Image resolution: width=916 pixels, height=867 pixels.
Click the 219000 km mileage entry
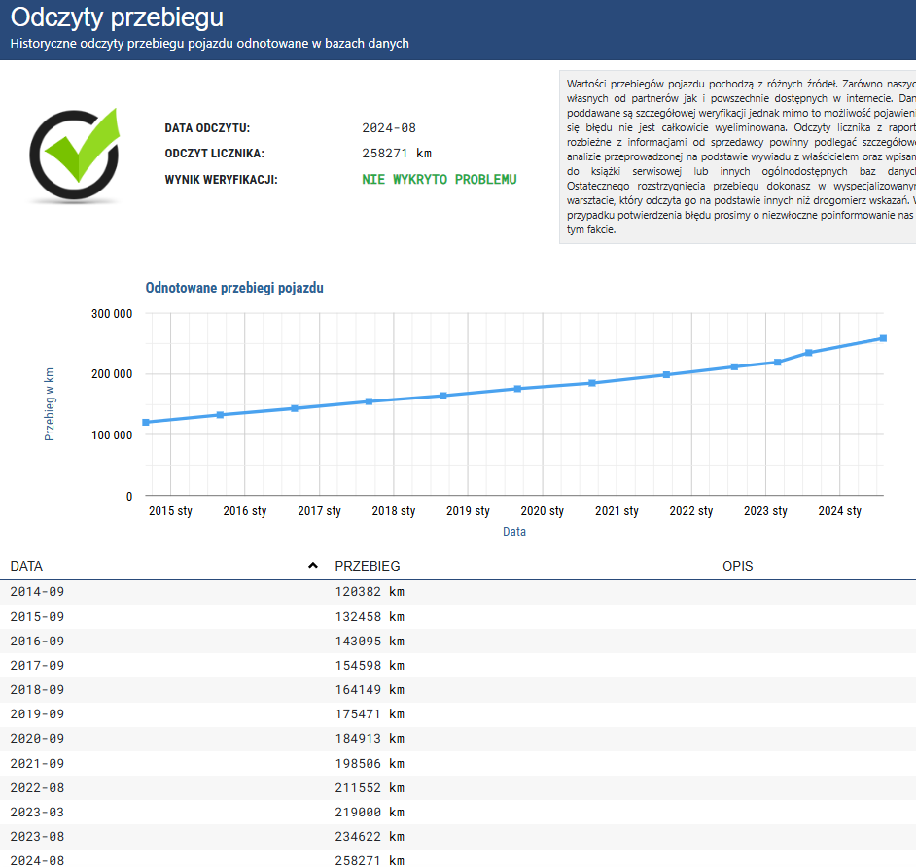pos(369,812)
